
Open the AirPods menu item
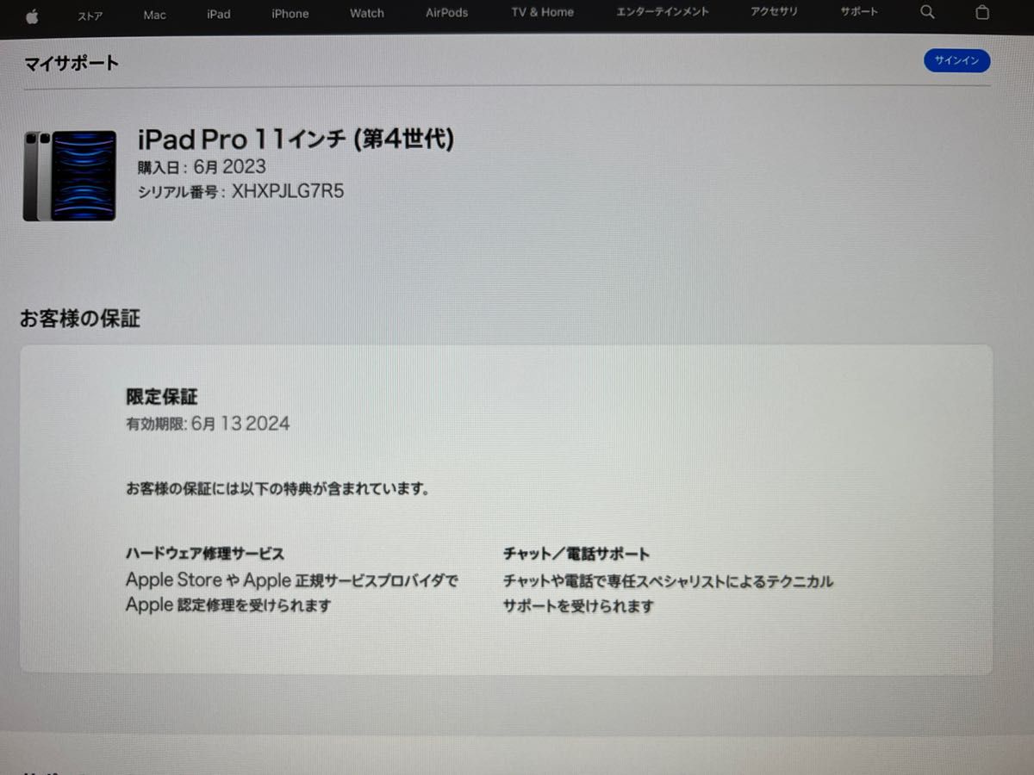(x=447, y=13)
